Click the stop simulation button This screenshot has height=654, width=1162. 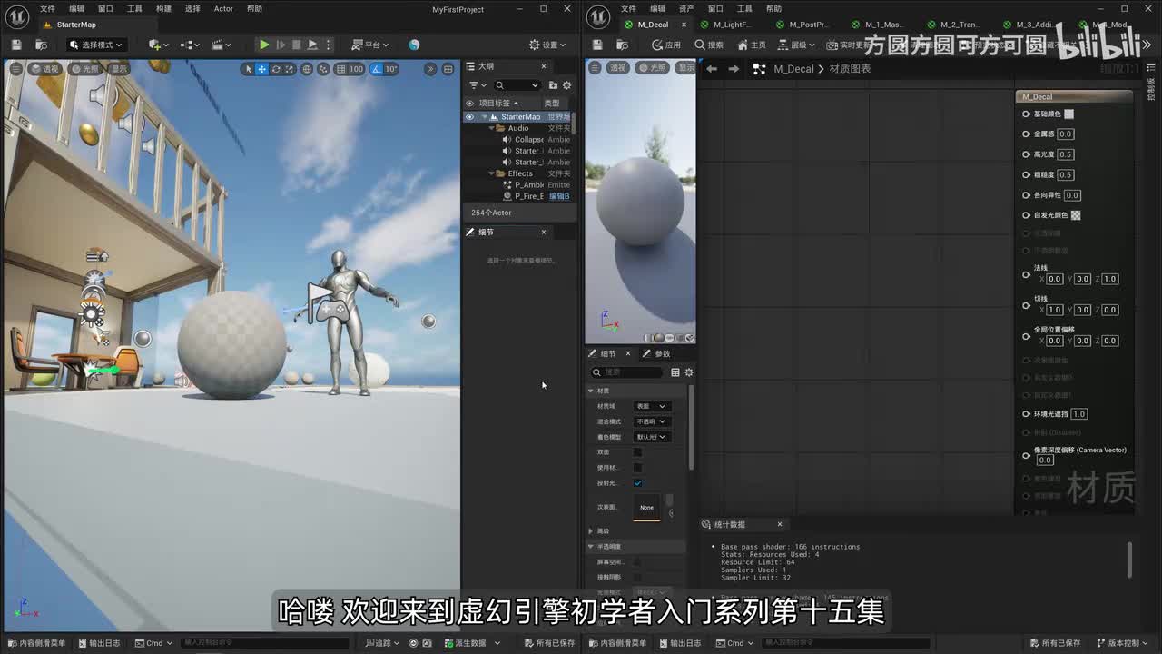tap(296, 45)
